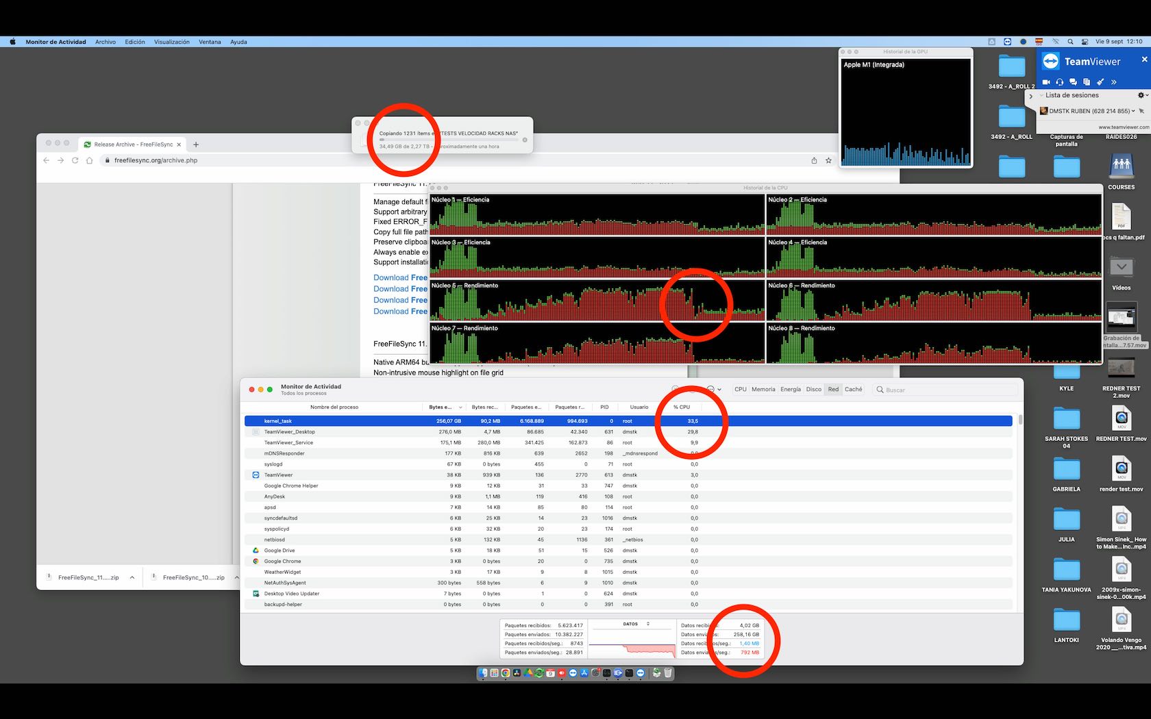Click the TeamViewer headset audio icon
This screenshot has height=719, width=1151.
1060,82
